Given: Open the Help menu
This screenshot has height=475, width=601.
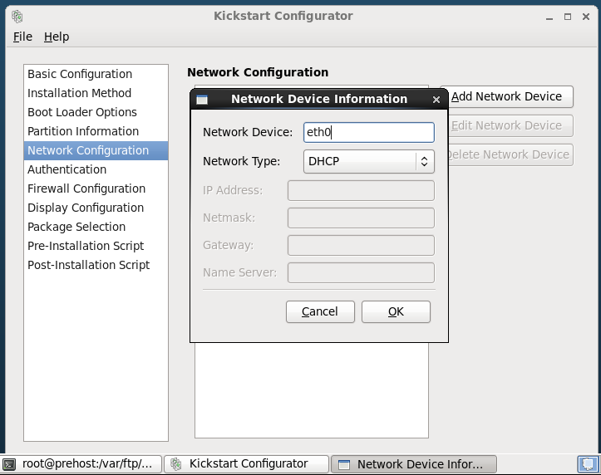Looking at the screenshot, I should 57,37.
